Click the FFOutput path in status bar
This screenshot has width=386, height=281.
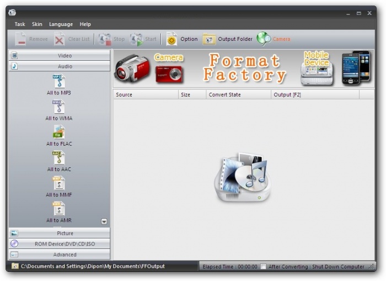click(x=93, y=266)
